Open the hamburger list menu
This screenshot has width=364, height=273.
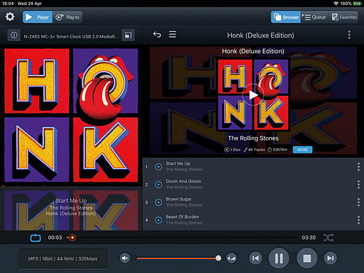[172, 35]
